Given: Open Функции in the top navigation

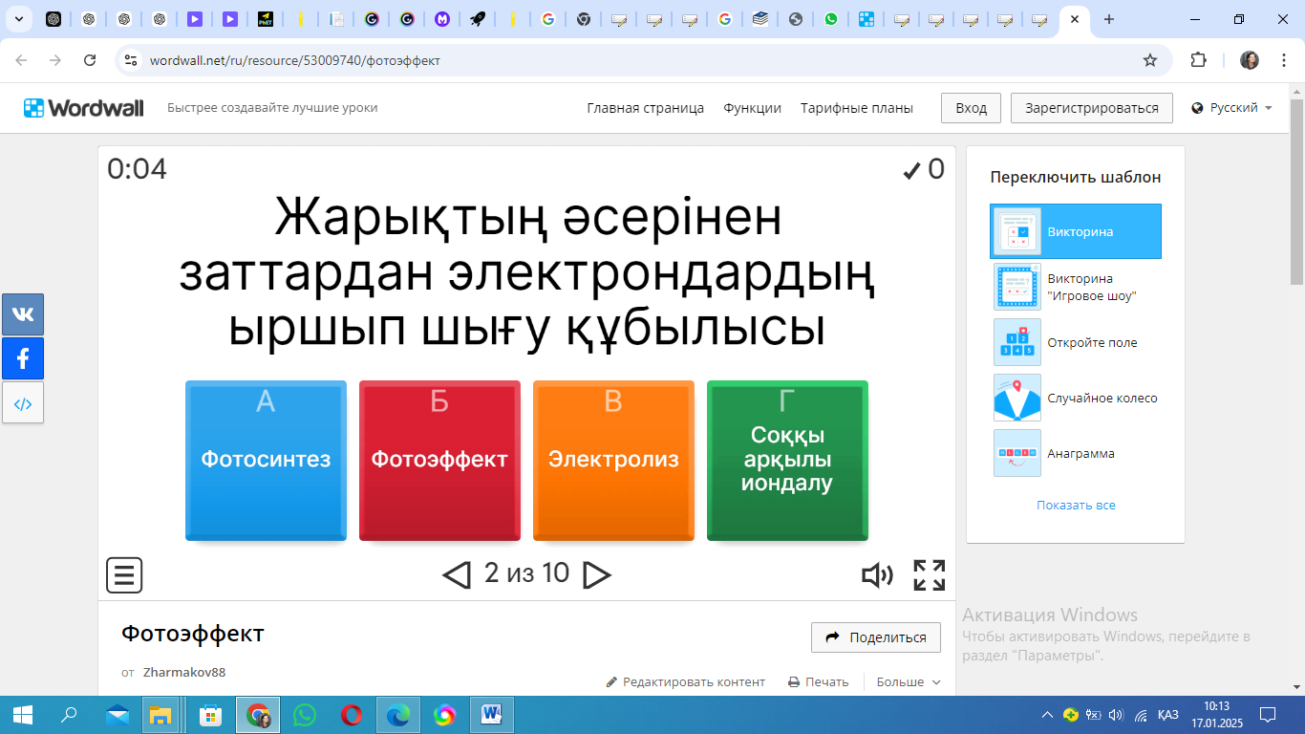Looking at the screenshot, I should (752, 108).
